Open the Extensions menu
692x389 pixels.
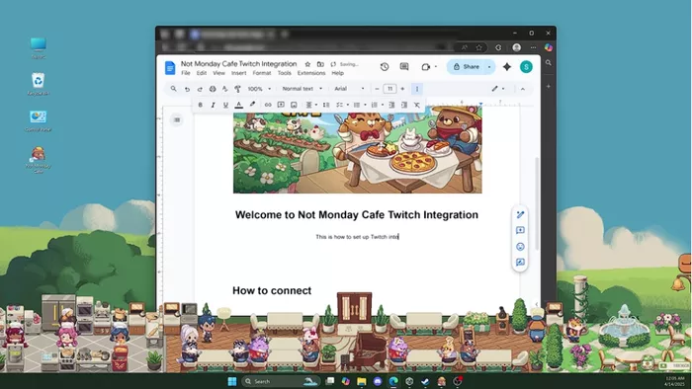[311, 73]
